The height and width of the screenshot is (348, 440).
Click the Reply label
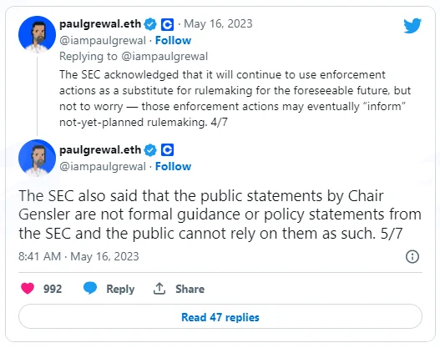(120, 289)
